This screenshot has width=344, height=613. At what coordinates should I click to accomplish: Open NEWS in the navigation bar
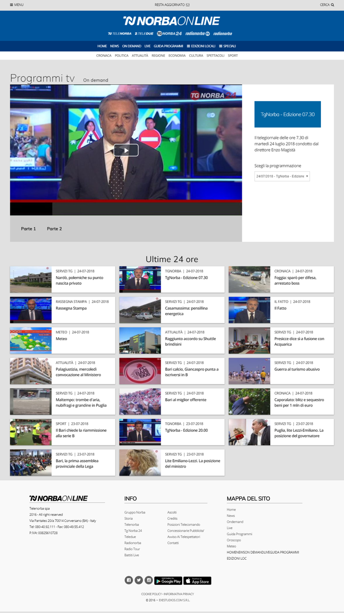point(115,46)
